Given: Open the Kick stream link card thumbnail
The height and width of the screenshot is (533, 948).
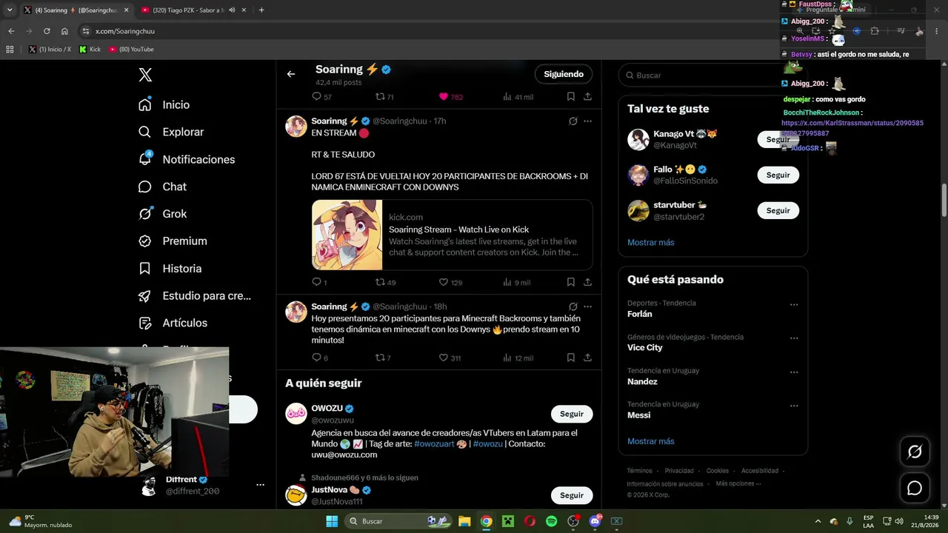Looking at the screenshot, I should point(347,235).
